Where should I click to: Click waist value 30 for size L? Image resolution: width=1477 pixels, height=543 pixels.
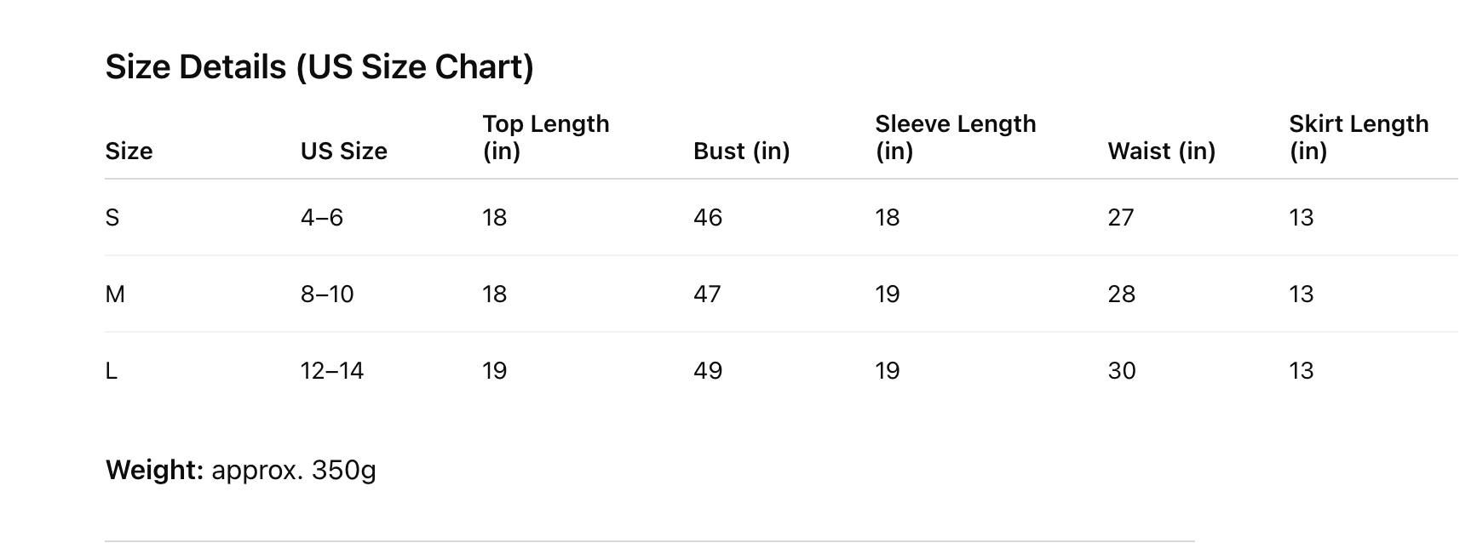pos(1122,371)
